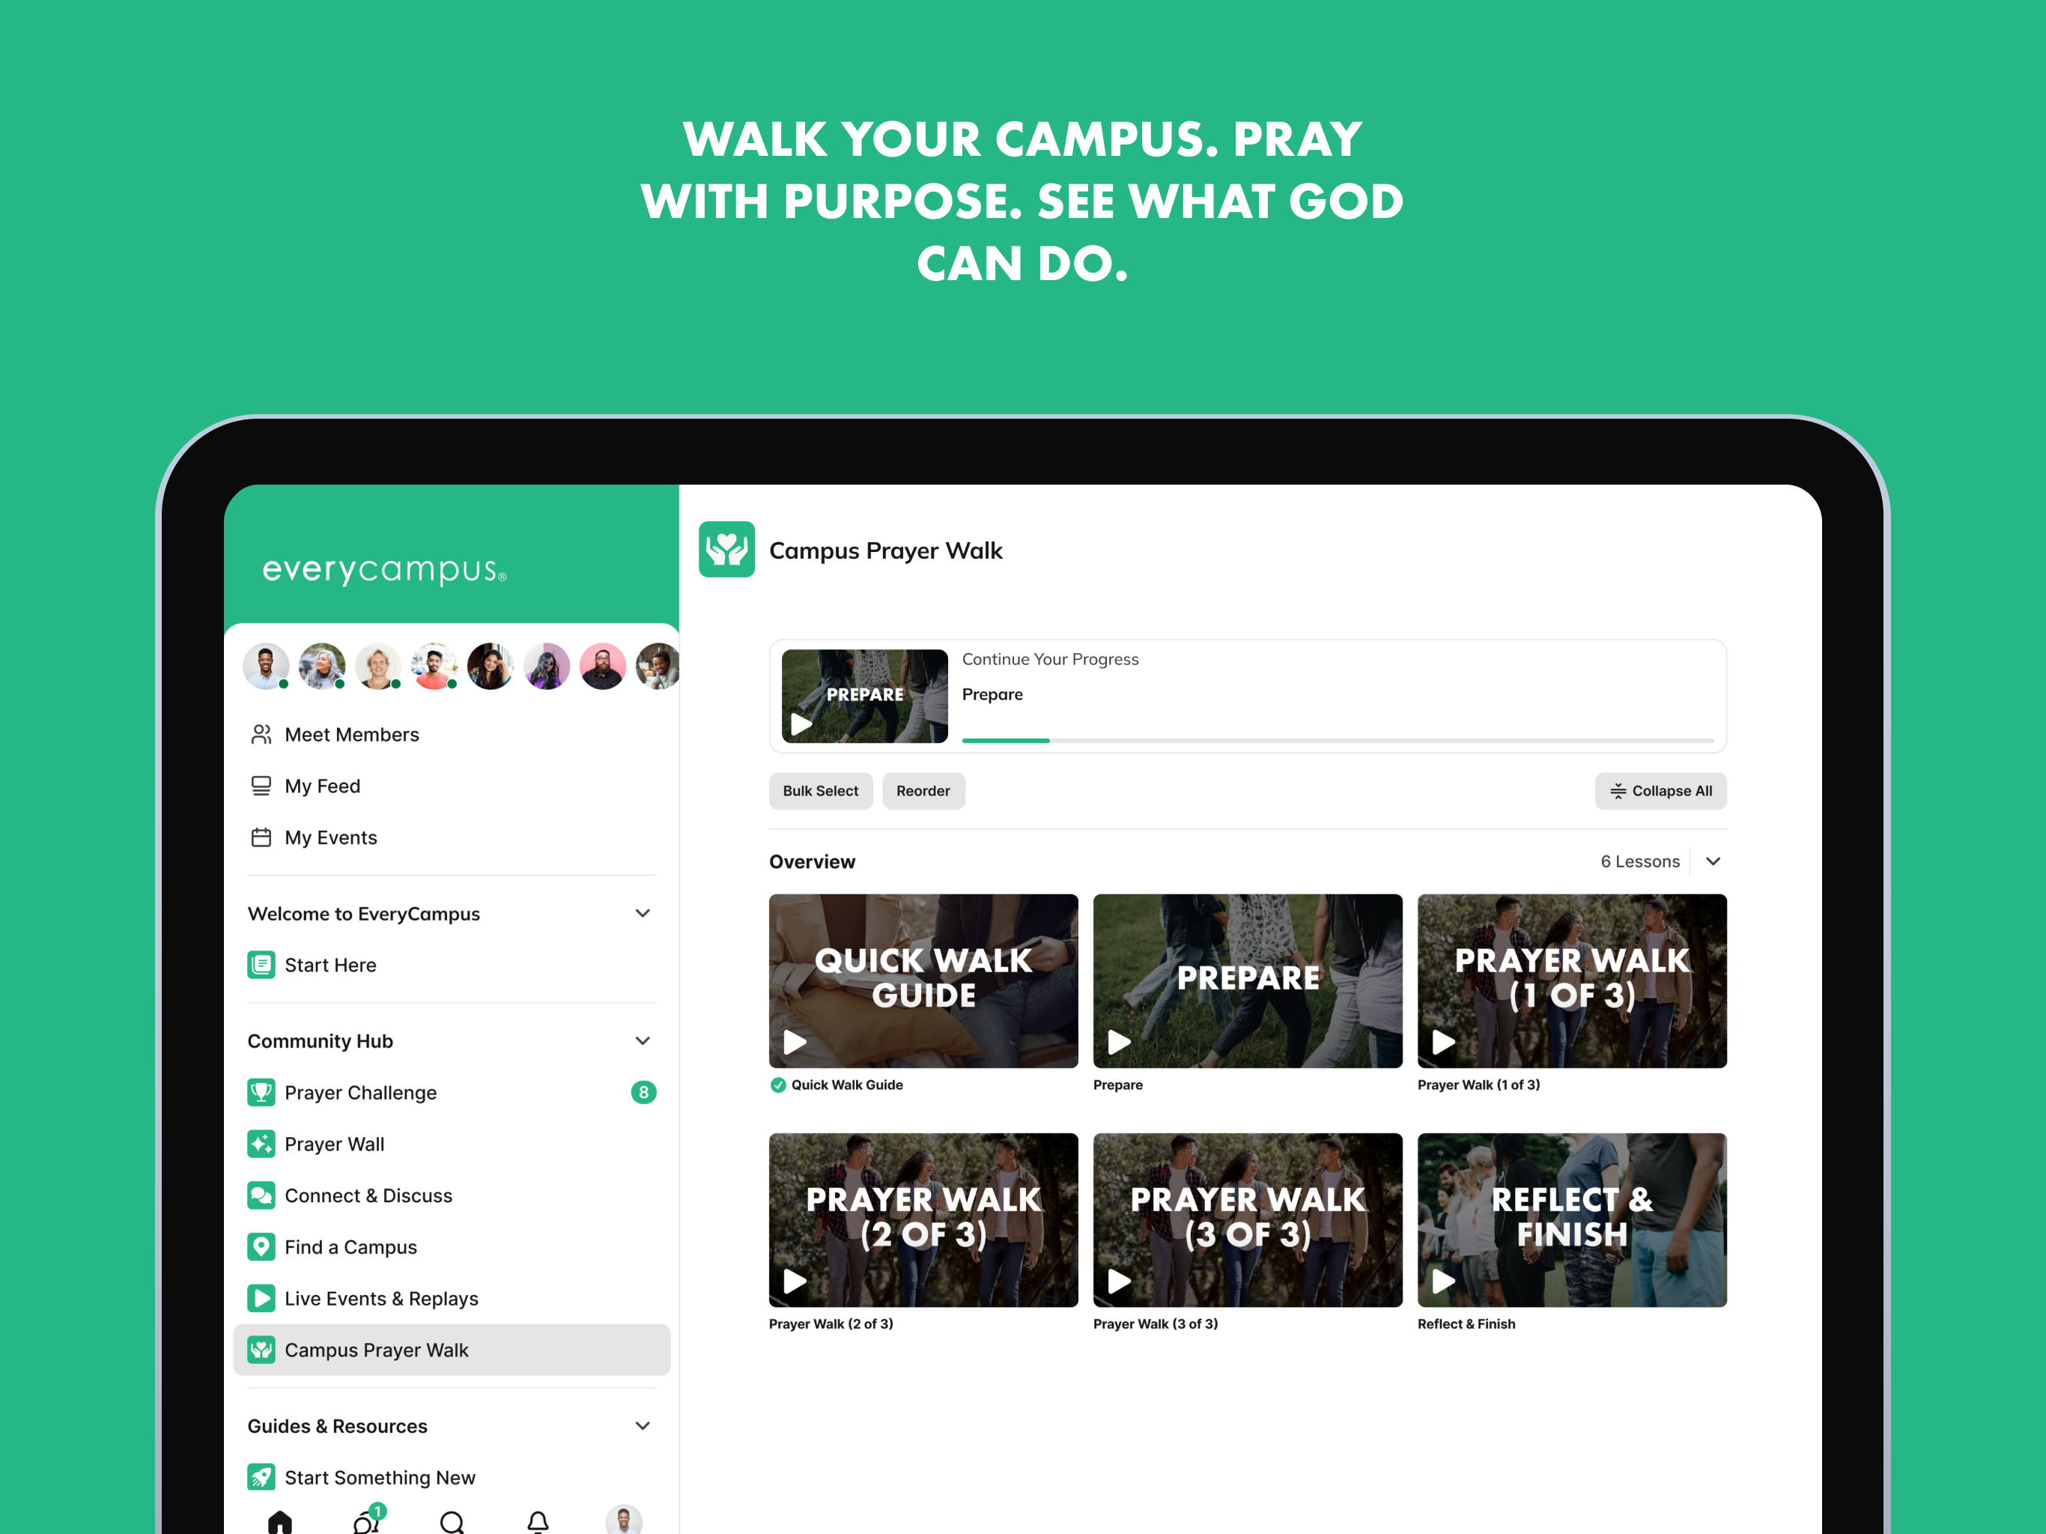The height and width of the screenshot is (1534, 2046).
Task: Click the Campus Prayer Walk sidebar icon
Action: pyautogui.click(x=261, y=1350)
